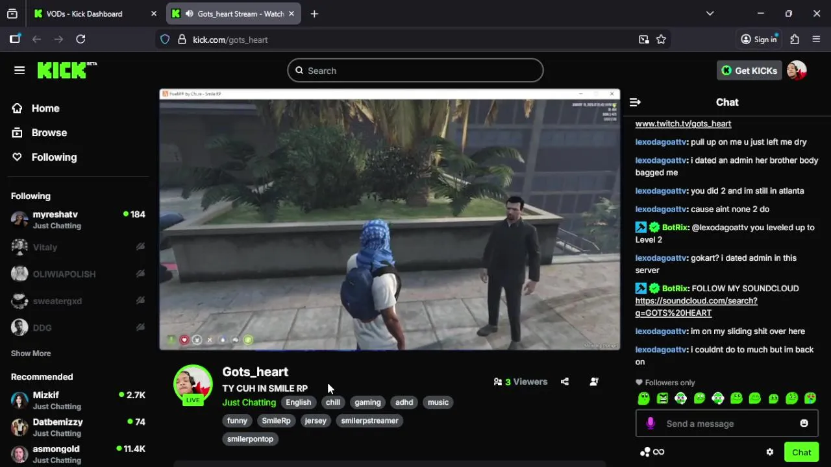Click the Get KICKs button
Viewport: 831px width, 467px height.
point(749,71)
